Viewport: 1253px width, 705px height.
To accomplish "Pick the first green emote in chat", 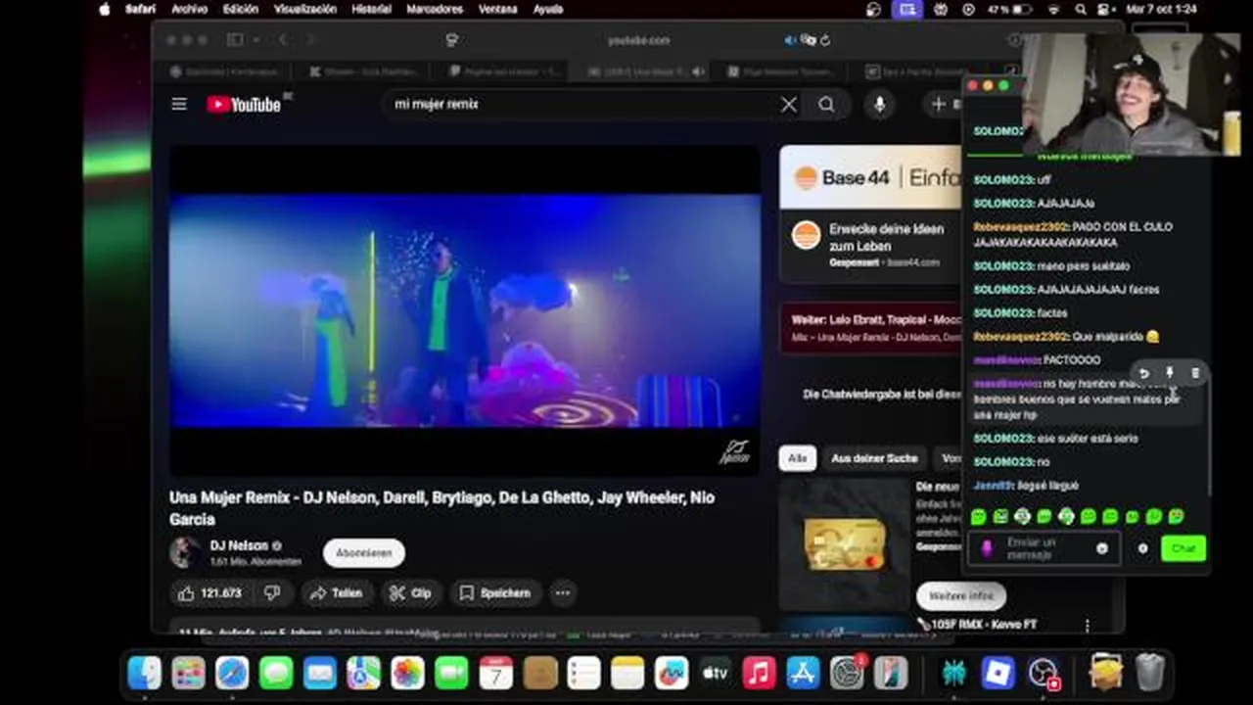I will (x=978, y=516).
